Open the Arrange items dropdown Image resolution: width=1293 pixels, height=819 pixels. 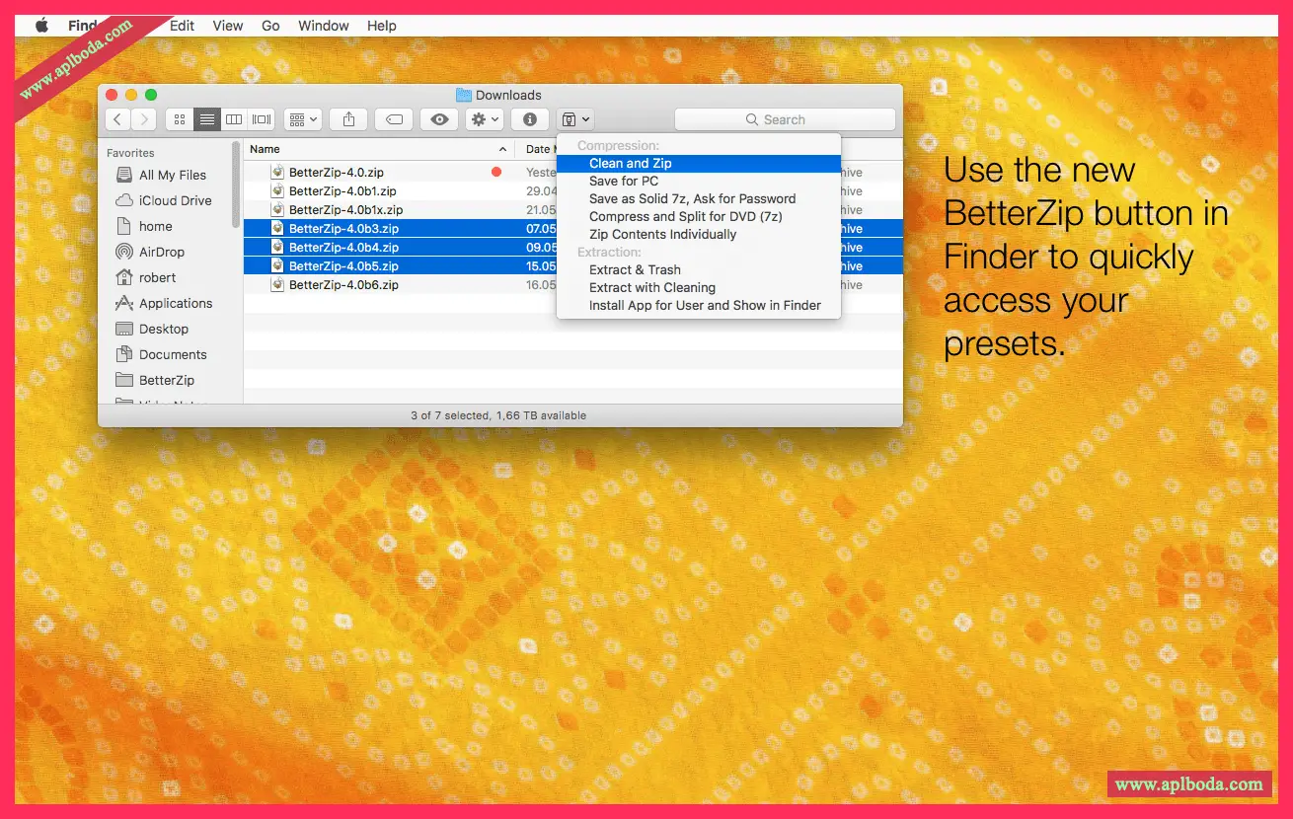click(303, 119)
